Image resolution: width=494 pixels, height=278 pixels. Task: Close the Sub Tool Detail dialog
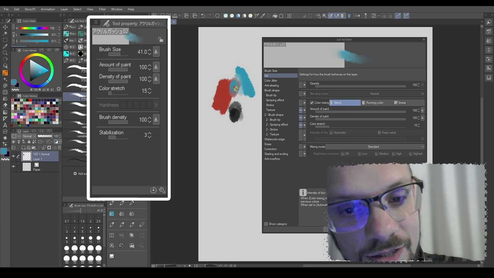[x=424, y=40]
